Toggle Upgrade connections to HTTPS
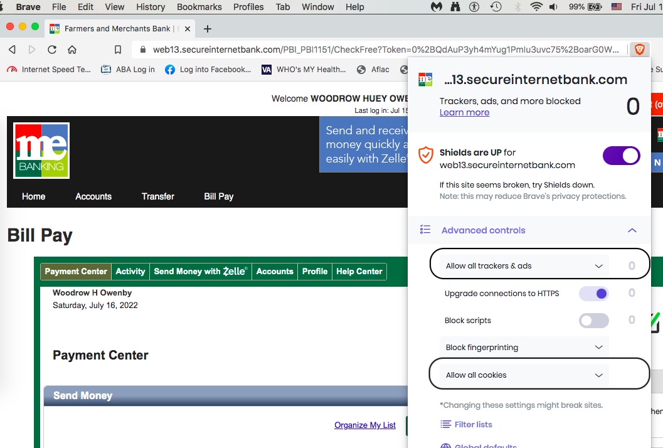Screen dimensions: 663x448 point(593,294)
